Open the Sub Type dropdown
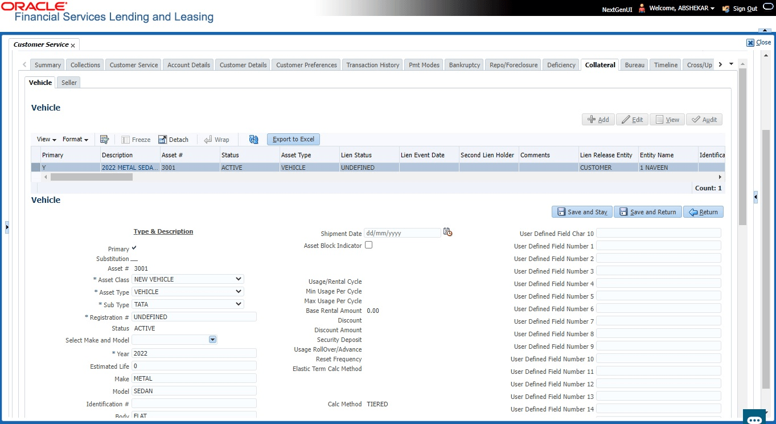This screenshot has height=424, width=776. click(188, 304)
